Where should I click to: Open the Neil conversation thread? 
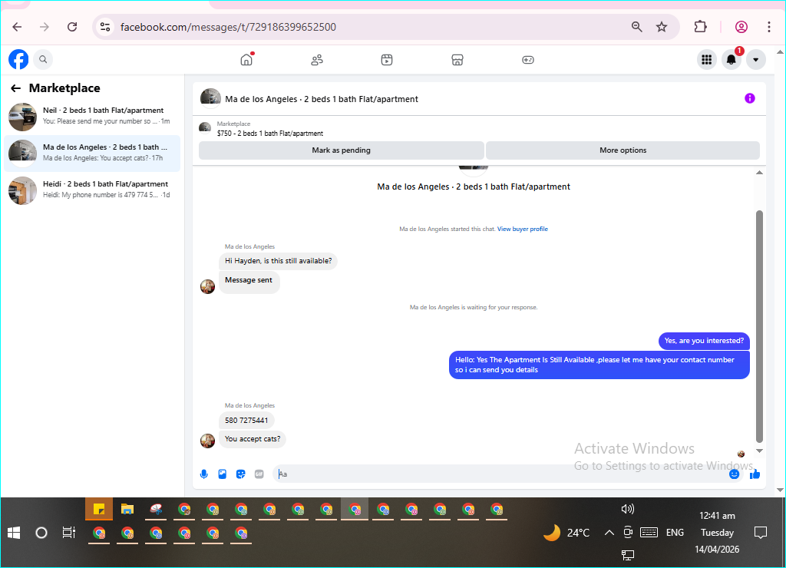92,117
